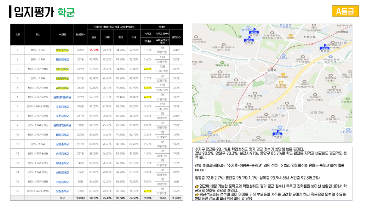Click the 성복중 94% flag marker on map
Image resolution: width=366 pixels, height=206 pixels.
click(249, 41)
